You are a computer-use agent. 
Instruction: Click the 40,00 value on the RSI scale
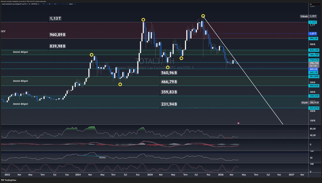pyautogui.click(x=312, y=135)
